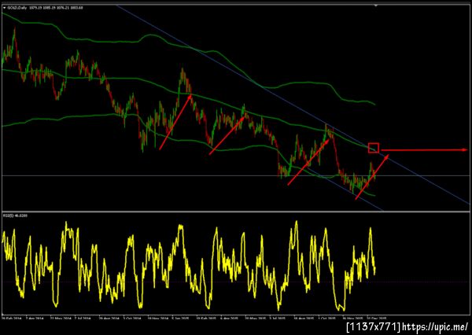Select the red arrow pointing to the tallest 2015 peak

point(175,122)
